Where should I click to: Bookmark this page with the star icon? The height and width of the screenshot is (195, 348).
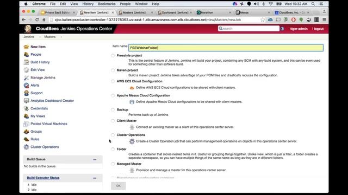[x=263, y=19]
